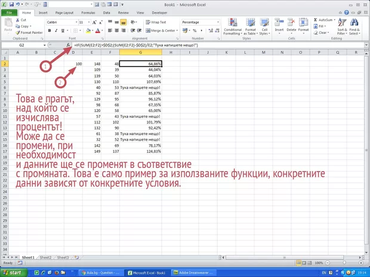Open Find & Select binoculars menu
This screenshot has height=277, width=370.
[x=354, y=27]
